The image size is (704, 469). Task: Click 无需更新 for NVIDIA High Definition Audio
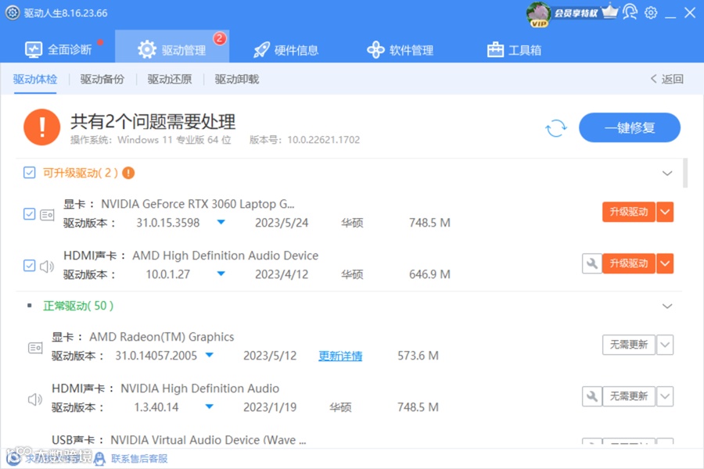click(x=629, y=396)
